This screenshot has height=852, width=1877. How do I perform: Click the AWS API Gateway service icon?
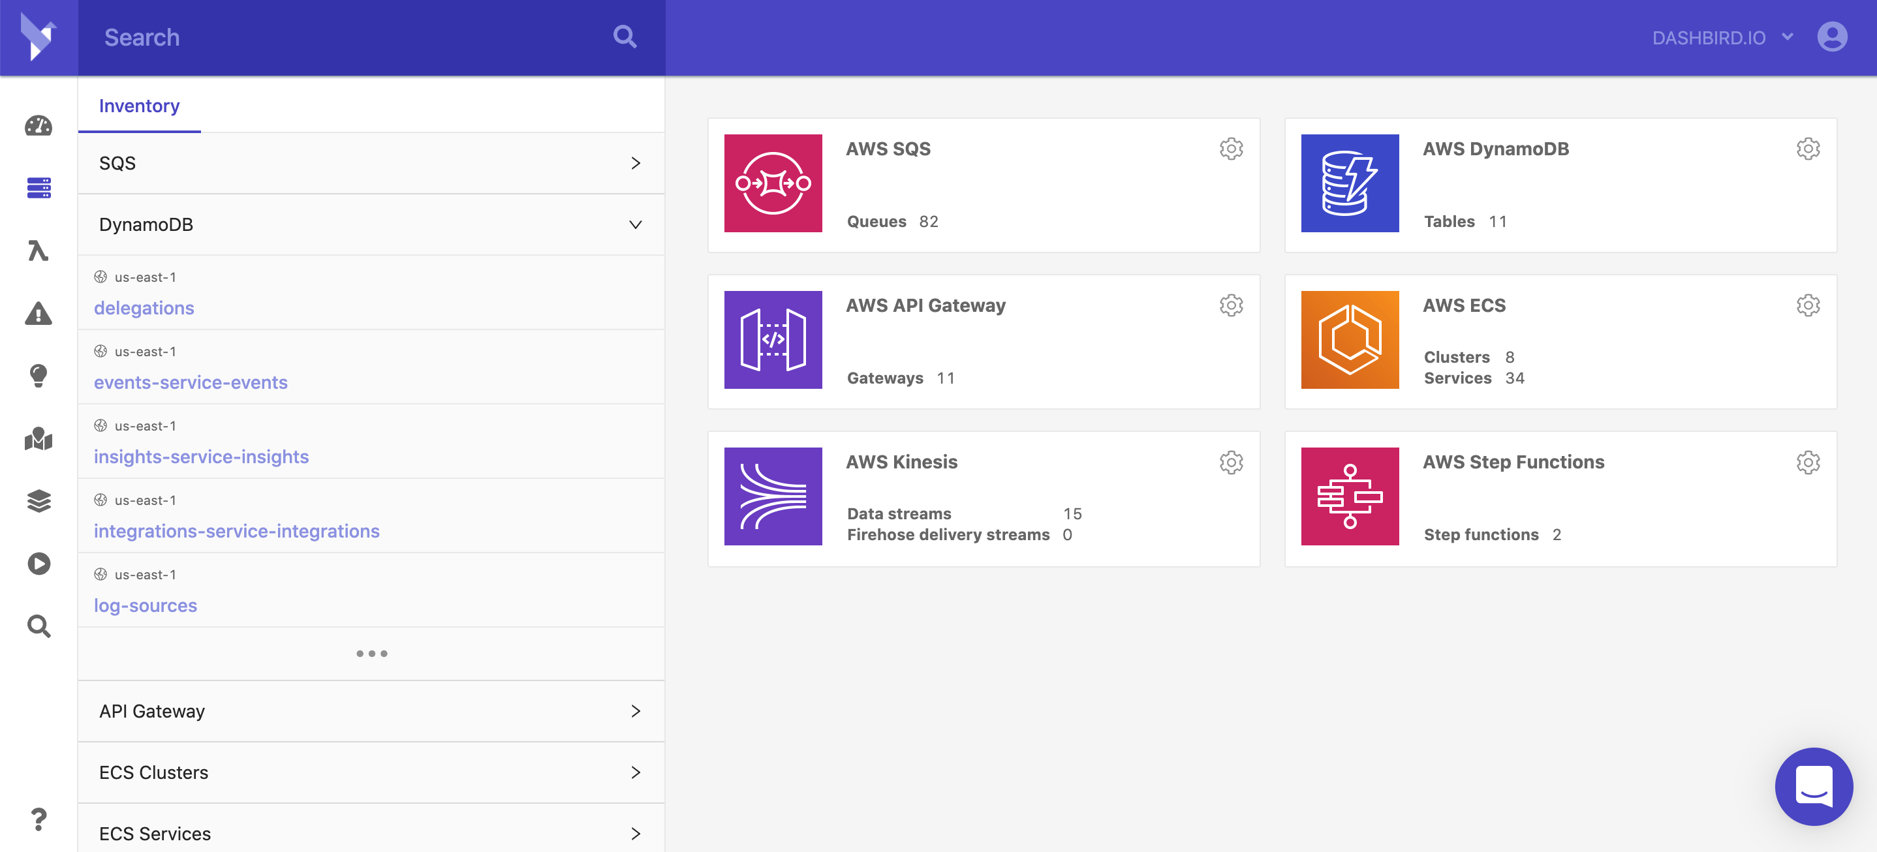[x=775, y=340]
